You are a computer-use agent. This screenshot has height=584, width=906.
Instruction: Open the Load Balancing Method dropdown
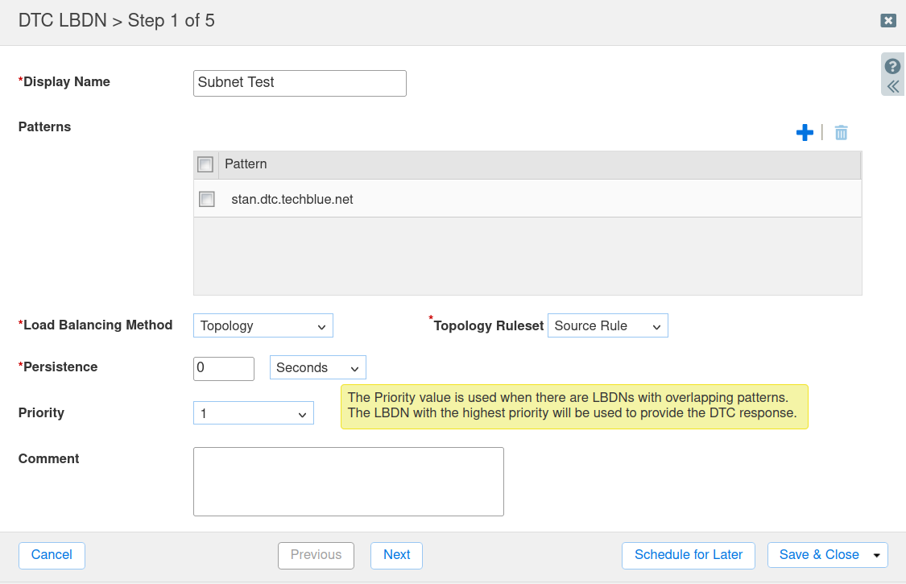(263, 325)
